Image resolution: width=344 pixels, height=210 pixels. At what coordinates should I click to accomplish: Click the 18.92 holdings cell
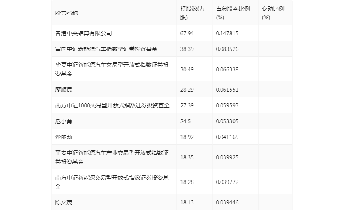pyautogui.click(x=187, y=137)
